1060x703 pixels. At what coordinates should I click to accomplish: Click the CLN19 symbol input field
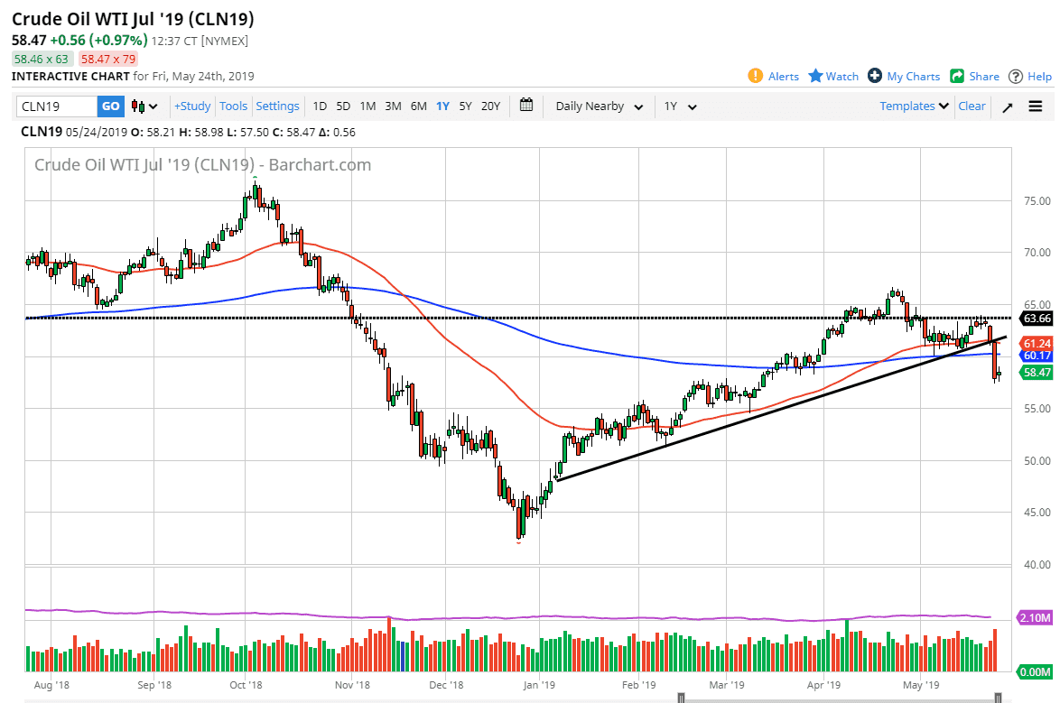point(57,106)
